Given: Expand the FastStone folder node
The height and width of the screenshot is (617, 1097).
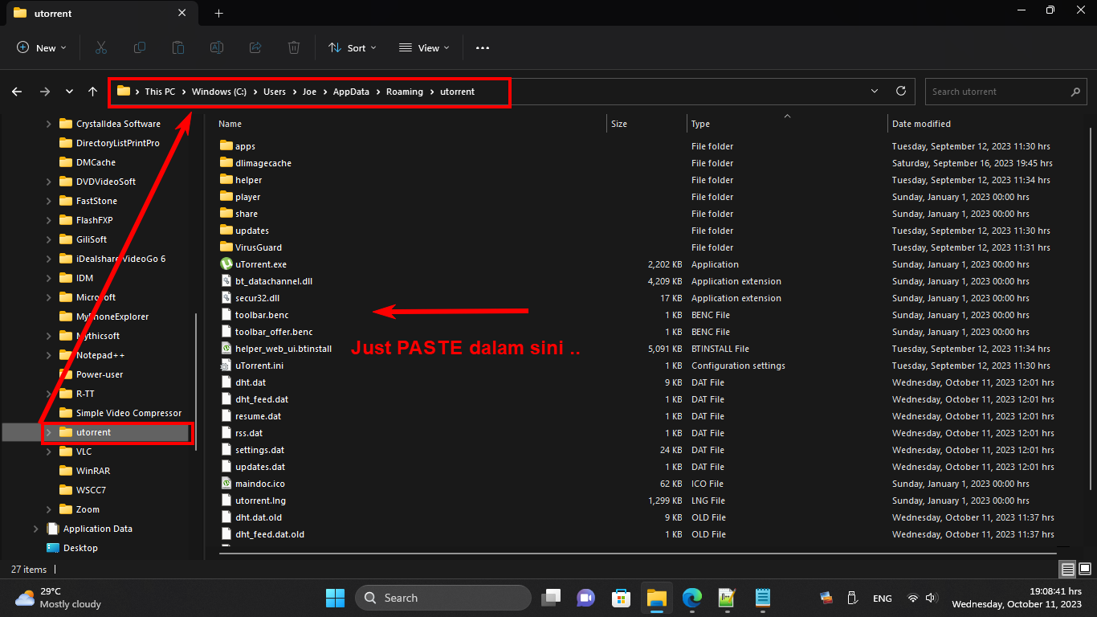Looking at the screenshot, I should (x=48, y=201).
